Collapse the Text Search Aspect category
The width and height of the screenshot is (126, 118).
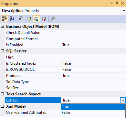point(2,94)
